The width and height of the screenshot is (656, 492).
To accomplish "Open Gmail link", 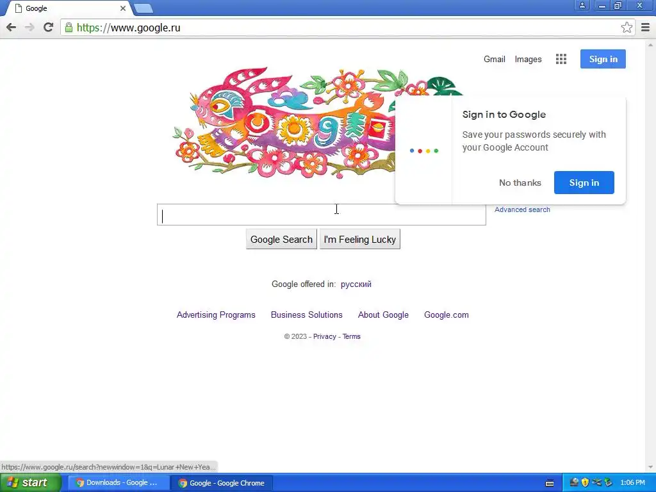I will click(494, 59).
